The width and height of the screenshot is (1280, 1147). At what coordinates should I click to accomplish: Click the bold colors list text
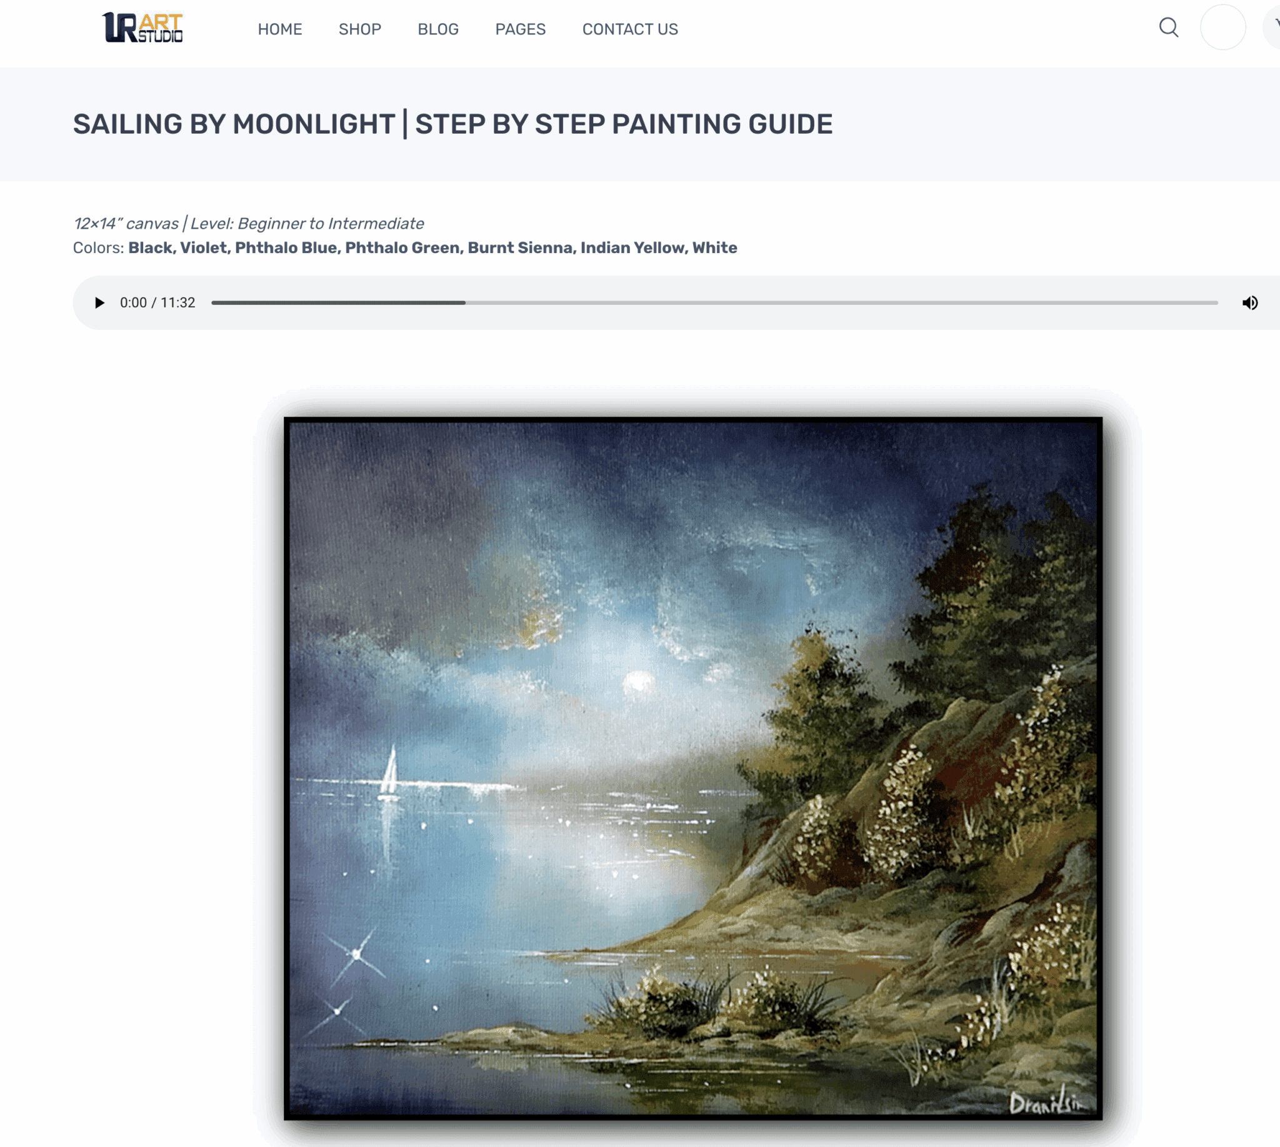pos(432,247)
